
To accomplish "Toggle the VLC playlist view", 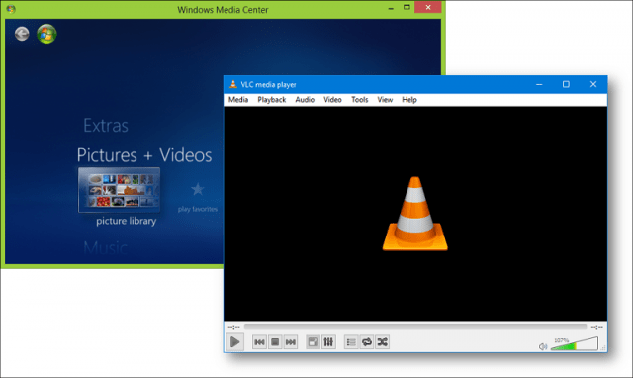I will [x=351, y=342].
